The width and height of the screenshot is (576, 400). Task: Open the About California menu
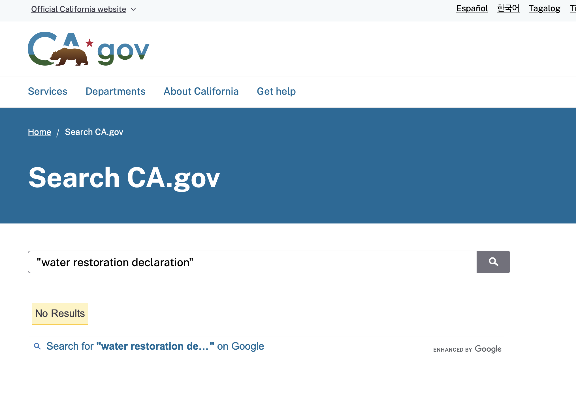(x=201, y=91)
